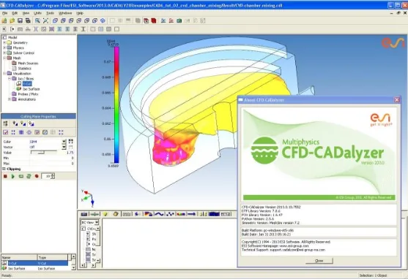Click the Close button in About dialog
The height and width of the screenshot is (279, 408).
319,261
